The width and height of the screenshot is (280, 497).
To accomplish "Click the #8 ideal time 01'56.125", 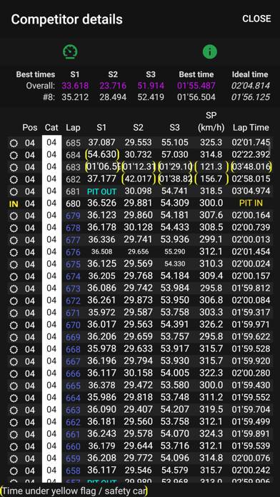I will point(251,97).
